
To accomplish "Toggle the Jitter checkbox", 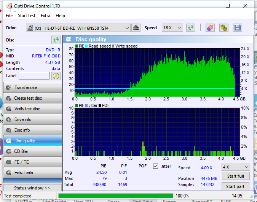I will pyautogui.click(x=155, y=166).
